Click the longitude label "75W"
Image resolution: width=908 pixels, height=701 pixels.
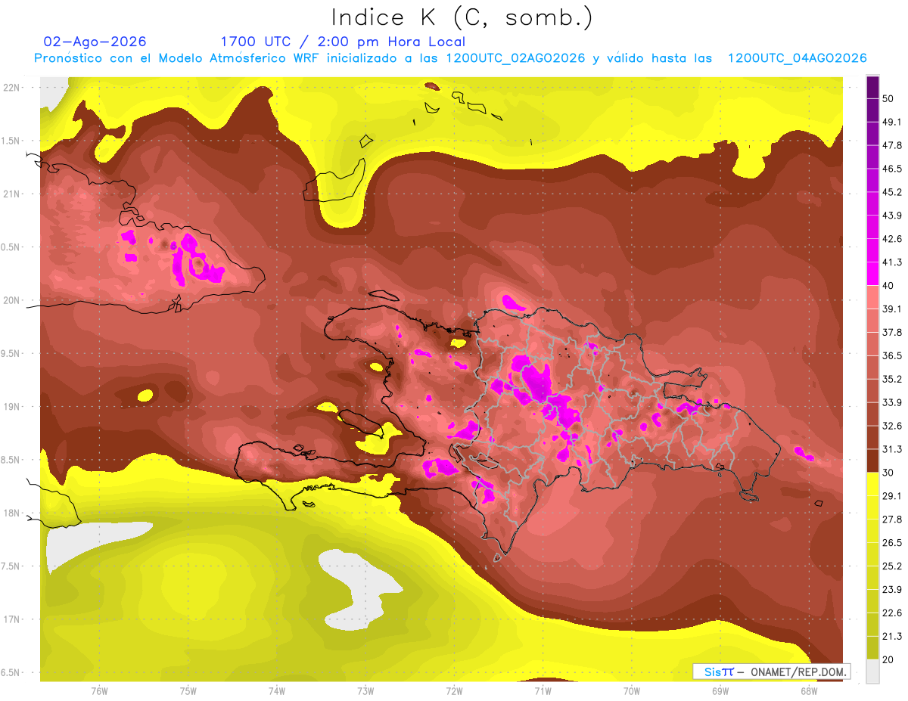[188, 691]
